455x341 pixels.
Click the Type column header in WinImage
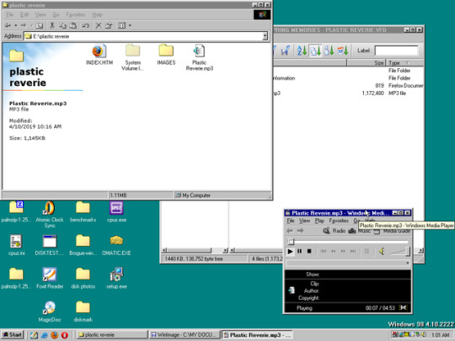[404, 62]
